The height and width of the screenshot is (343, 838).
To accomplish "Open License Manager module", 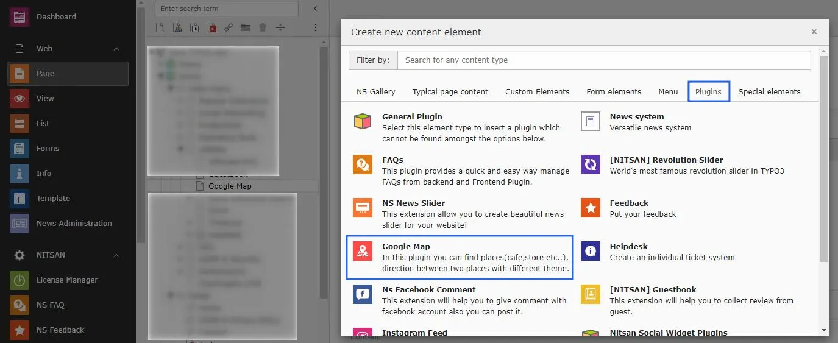I will 68,280.
